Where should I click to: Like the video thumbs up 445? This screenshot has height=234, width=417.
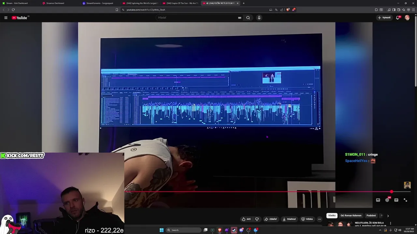pos(246,219)
